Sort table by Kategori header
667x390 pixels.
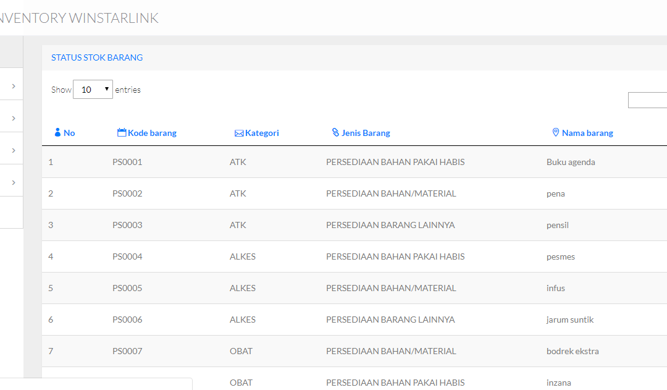tap(262, 133)
